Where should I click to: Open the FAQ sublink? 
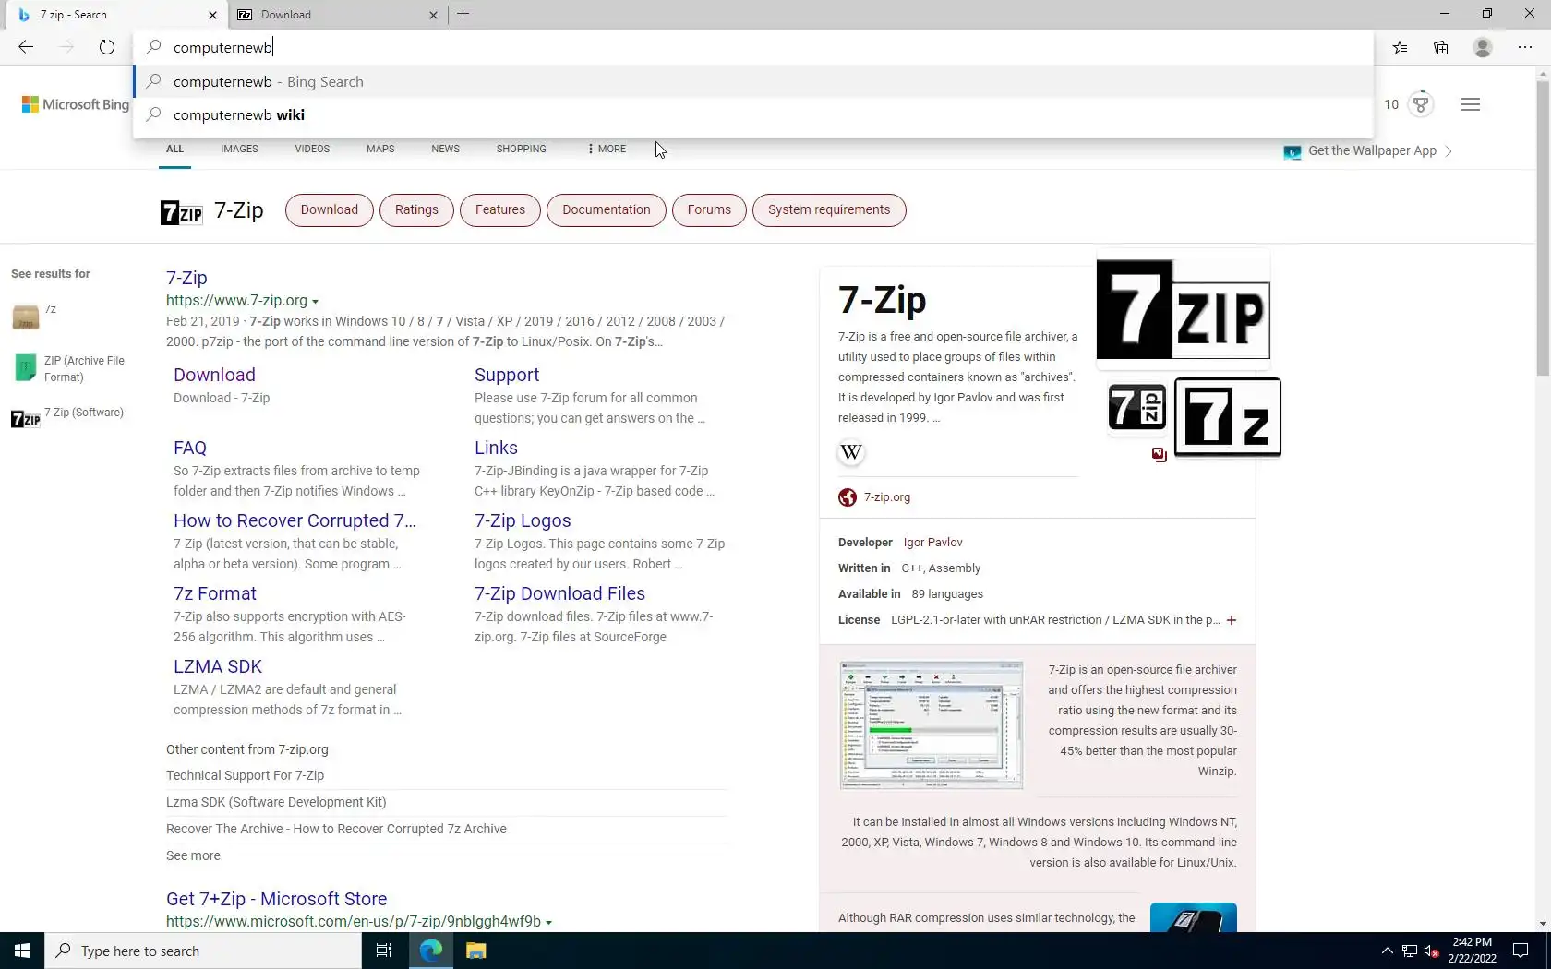click(x=190, y=448)
